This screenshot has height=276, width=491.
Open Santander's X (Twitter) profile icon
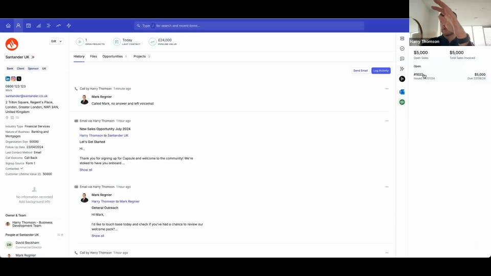(19, 79)
